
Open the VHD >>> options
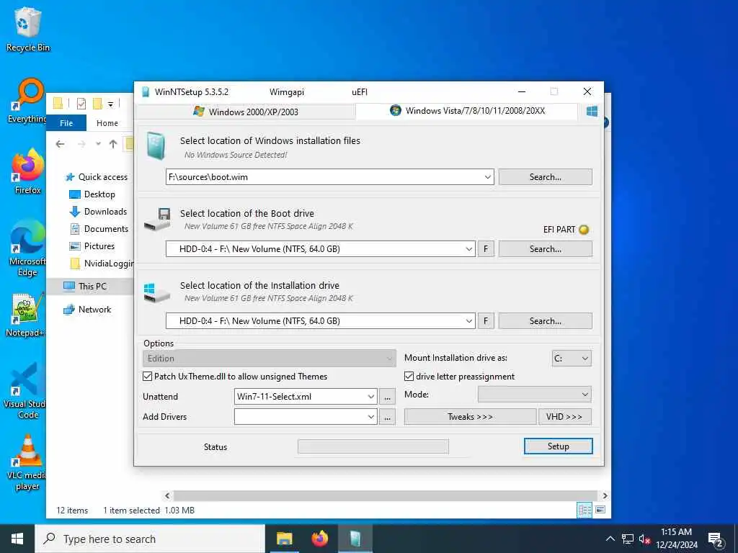coord(564,417)
